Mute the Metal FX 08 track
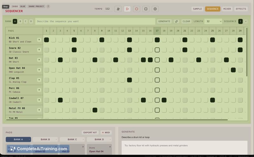The image size is (254, 157). 39,110
